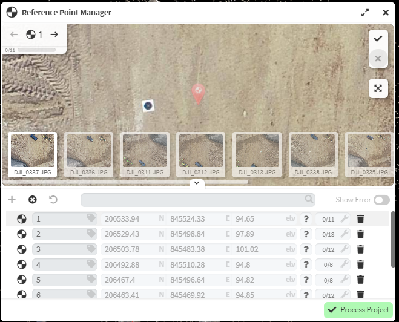Click the red location marker pin on the image

[x=199, y=93]
